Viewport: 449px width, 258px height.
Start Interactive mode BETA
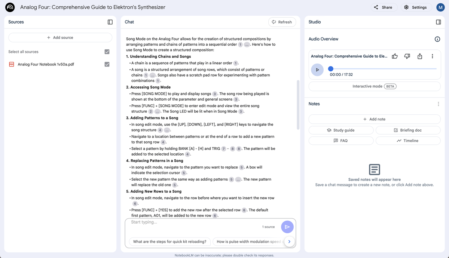[x=375, y=86]
